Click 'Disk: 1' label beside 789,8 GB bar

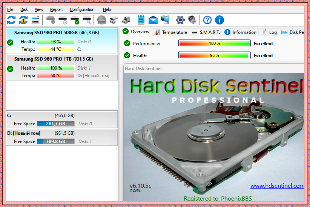[85, 142]
